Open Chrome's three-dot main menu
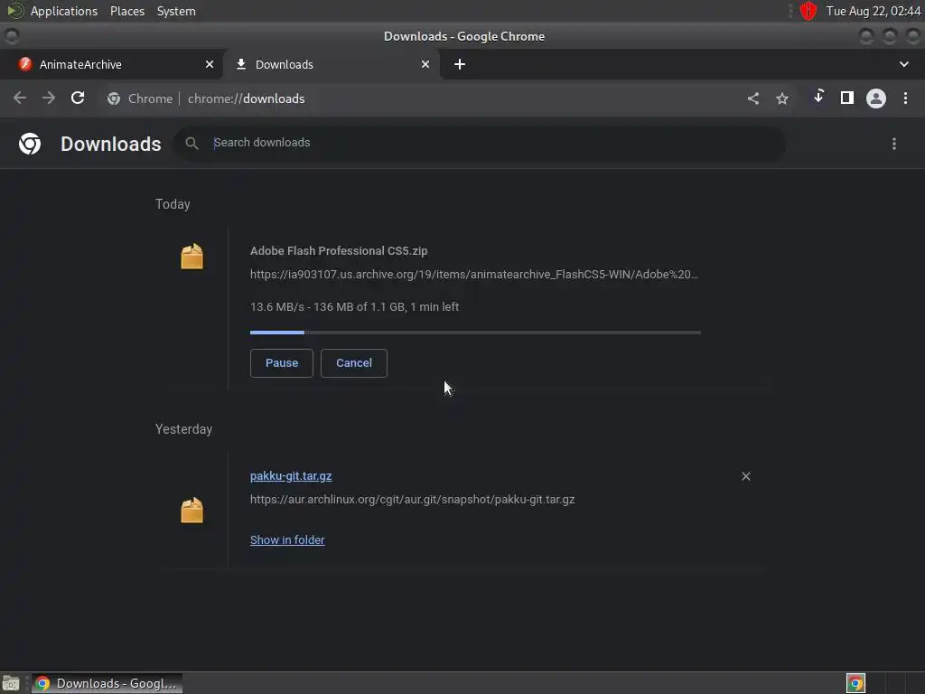The width and height of the screenshot is (925, 694). click(905, 98)
